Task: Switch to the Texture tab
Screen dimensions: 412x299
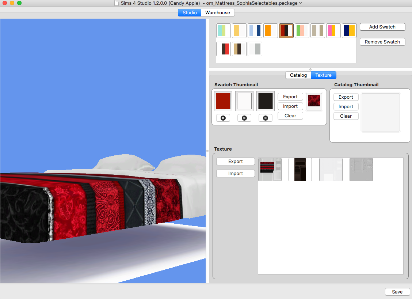Action: click(x=323, y=75)
